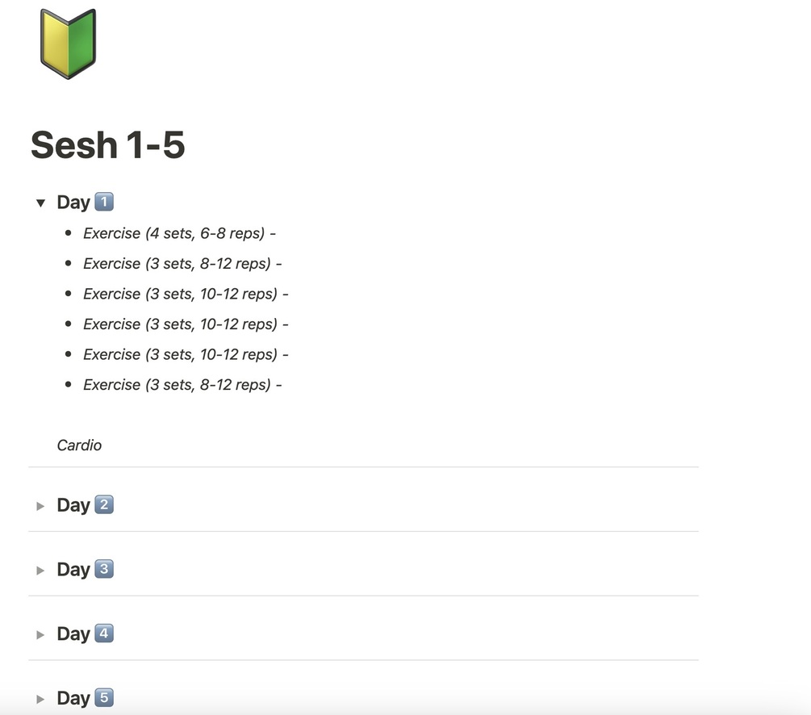Image resolution: width=811 pixels, height=715 pixels.
Task: Click the "Exercise (4 sets, 6-8 reps)" line
Action: click(x=179, y=233)
